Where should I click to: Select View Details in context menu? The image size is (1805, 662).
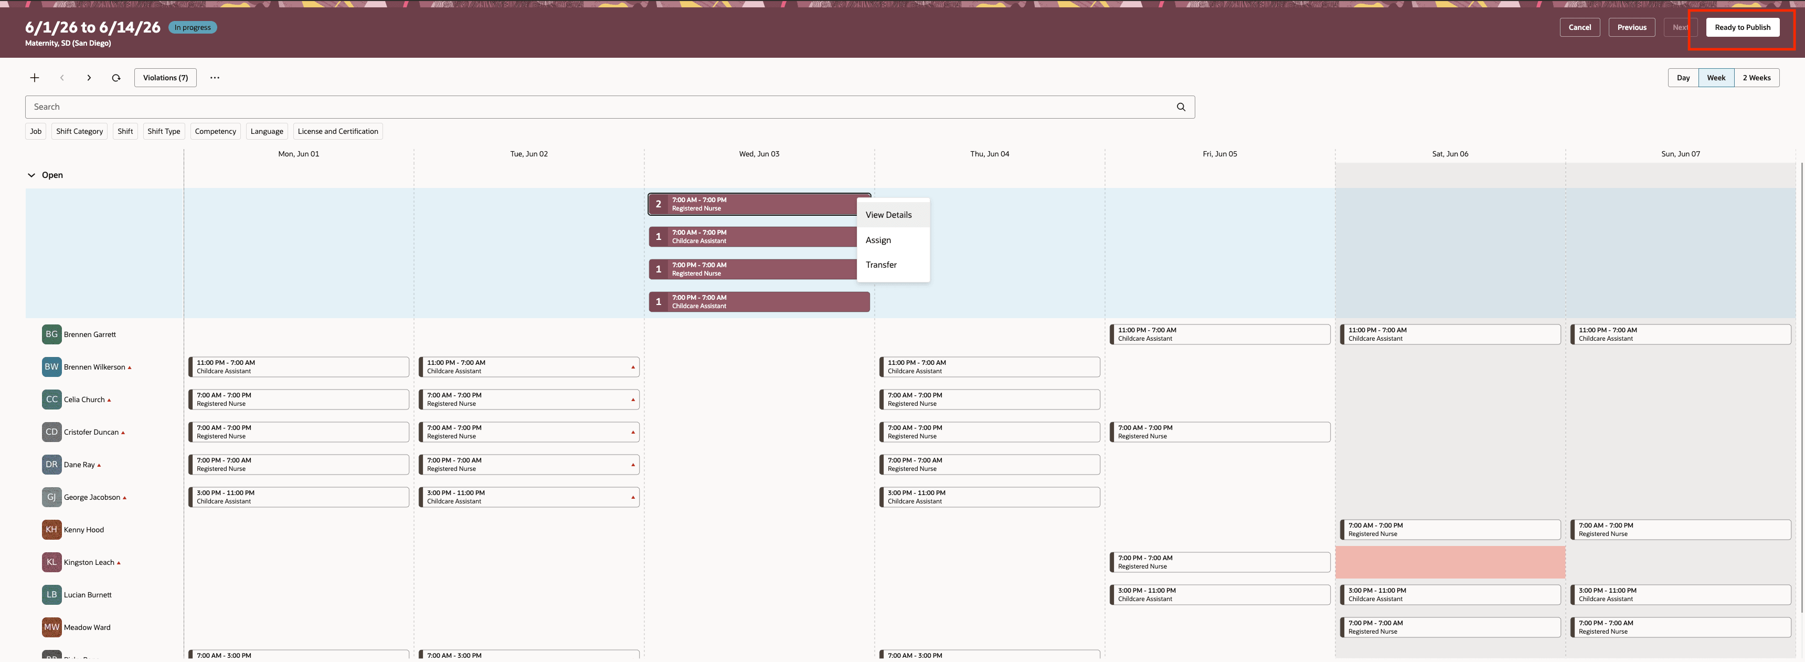(894, 215)
